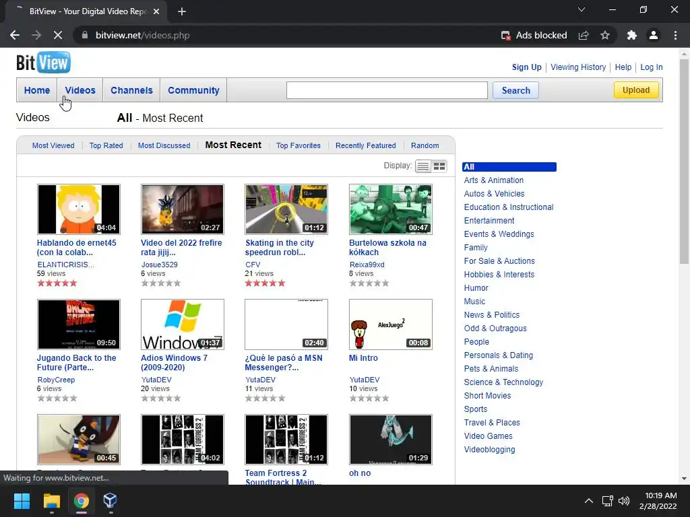
Task: Open the Extensions puzzle icon
Action: (x=632, y=35)
